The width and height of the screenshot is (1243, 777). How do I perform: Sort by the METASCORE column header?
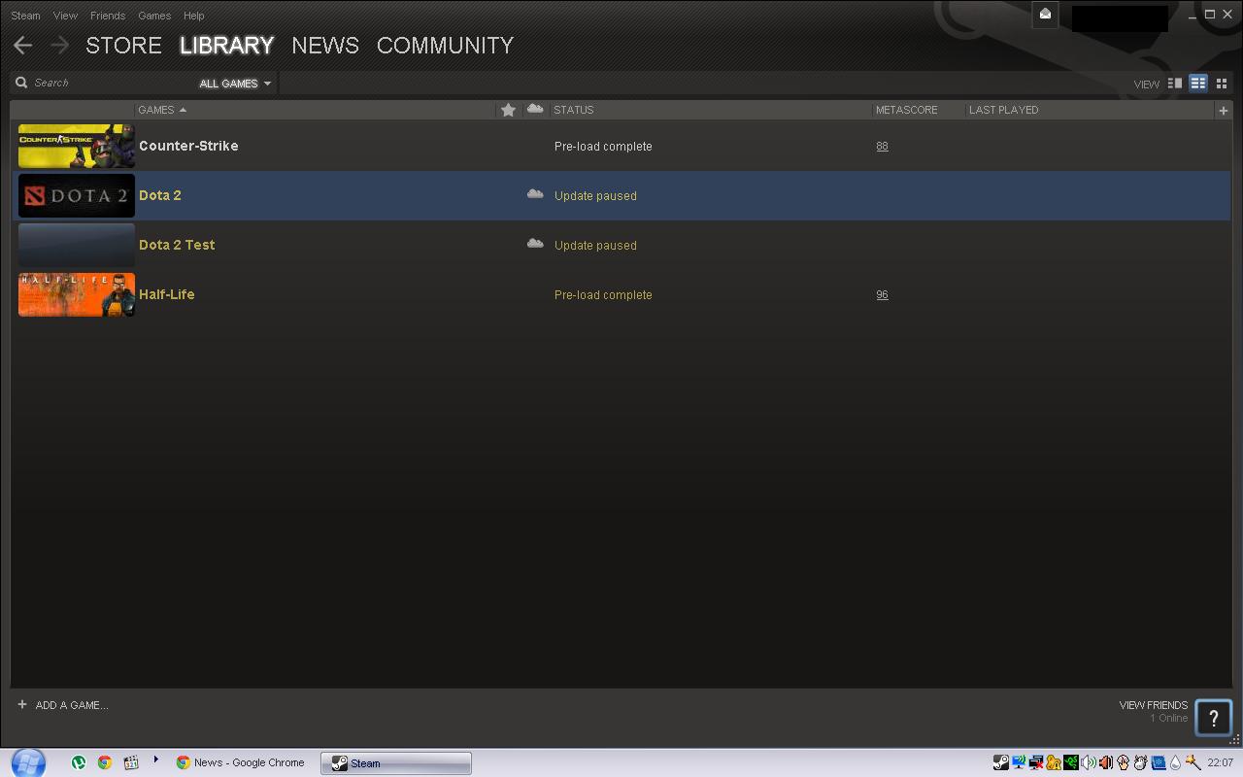(x=906, y=110)
